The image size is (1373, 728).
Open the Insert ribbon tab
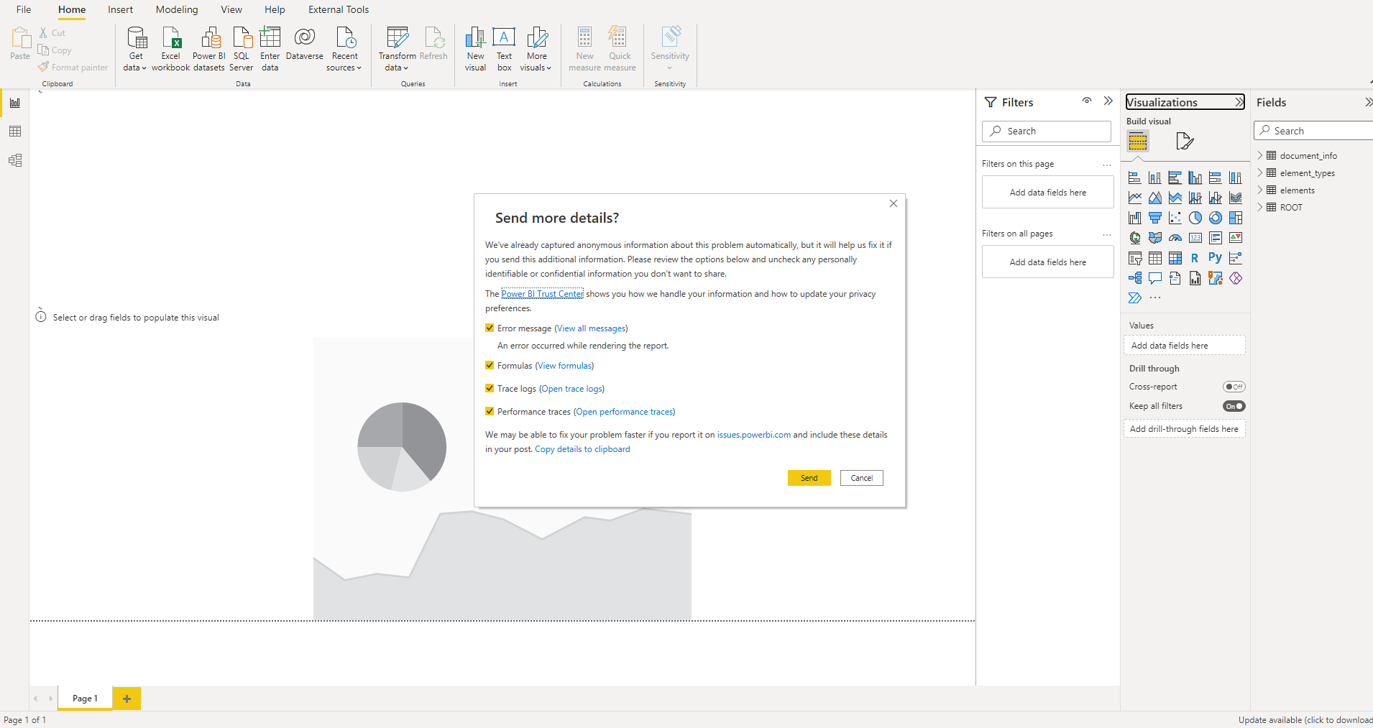[x=120, y=9]
